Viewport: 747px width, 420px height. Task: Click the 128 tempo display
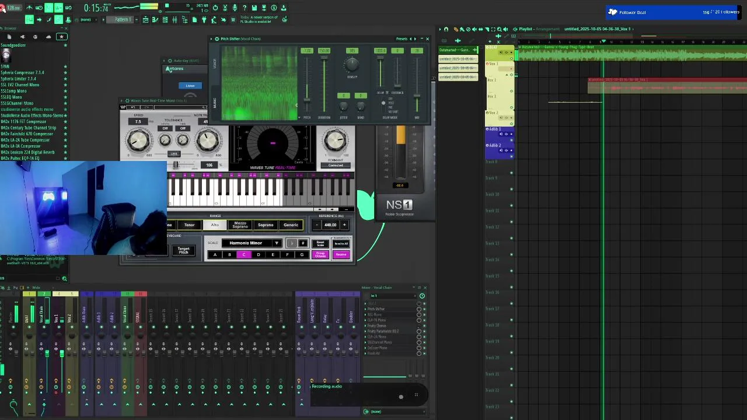13,8
